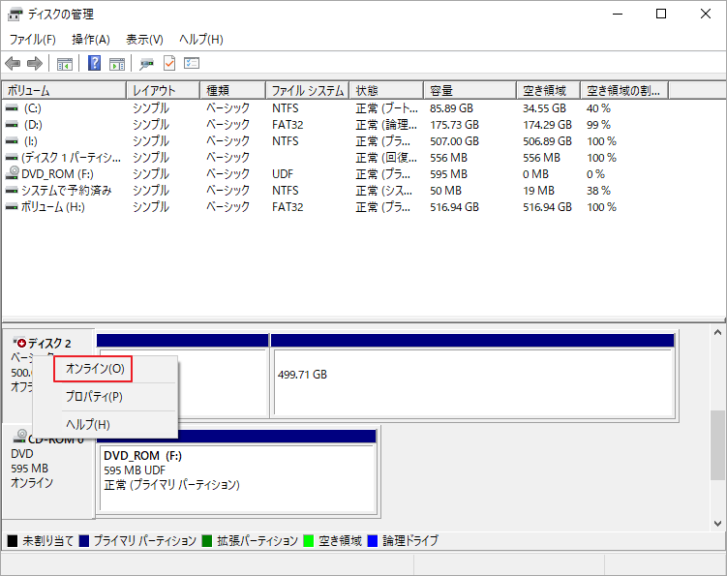Click the Back arrow toolbar icon
This screenshot has width=727, height=576.
click(x=13, y=63)
